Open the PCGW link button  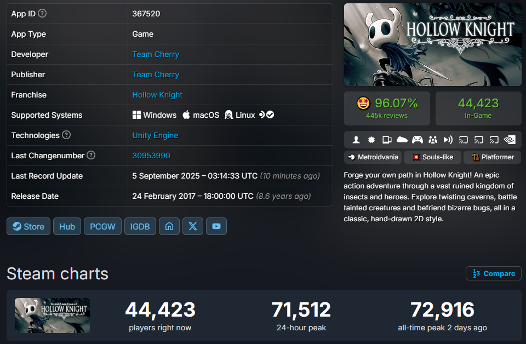pyautogui.click(x=102, y=226)
